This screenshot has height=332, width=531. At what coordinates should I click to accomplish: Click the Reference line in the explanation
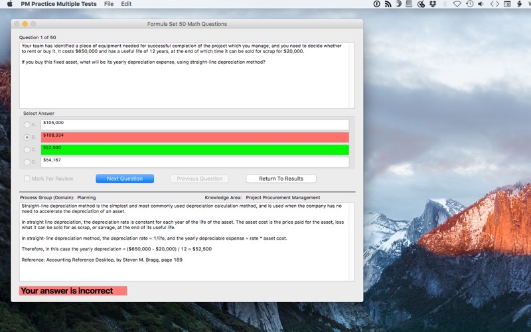pyautogui.click(x=102, y=260)
